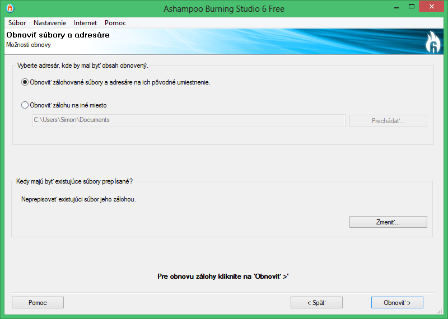Click the destination path input field

189,120
